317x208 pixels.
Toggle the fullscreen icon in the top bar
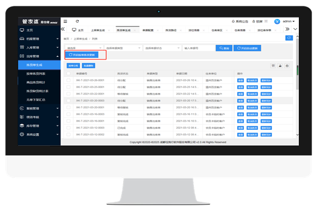coord(266,21)
